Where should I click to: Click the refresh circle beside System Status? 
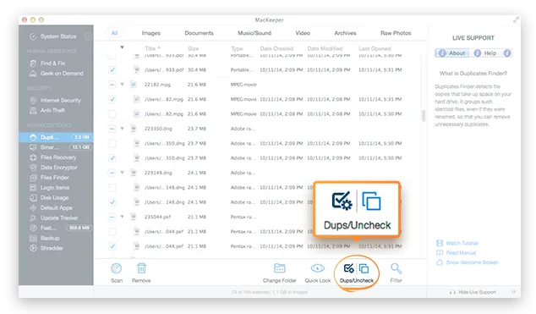click(x=88, y=36)
